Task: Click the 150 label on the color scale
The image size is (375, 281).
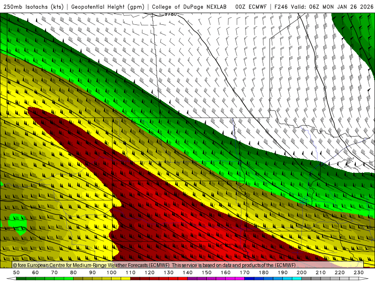Action: [207, 273]
